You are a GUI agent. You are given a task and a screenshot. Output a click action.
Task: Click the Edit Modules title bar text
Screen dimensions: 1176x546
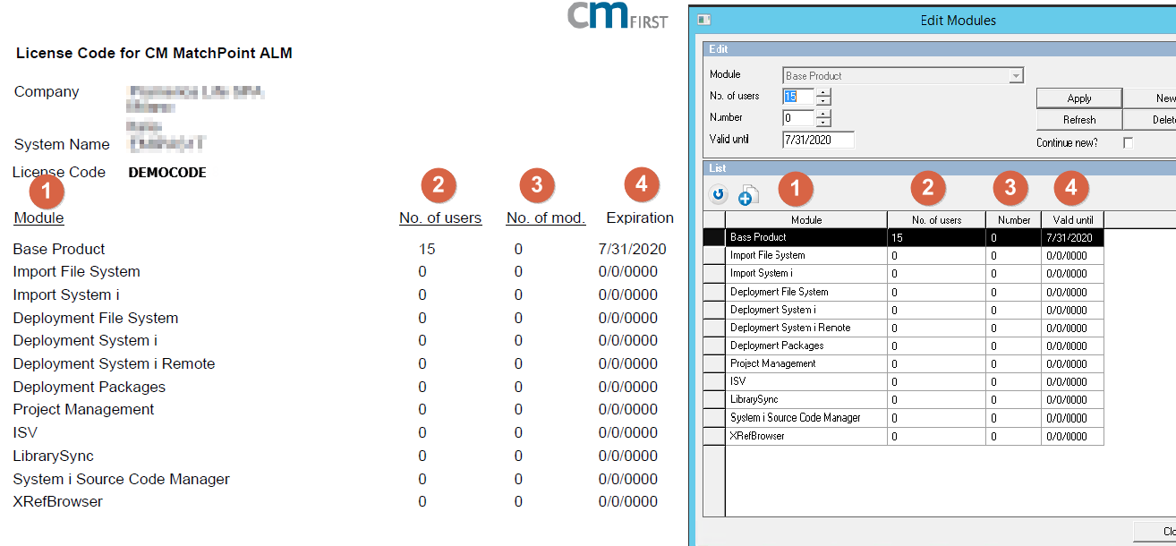pyautogui.click(x=958, y=20)
